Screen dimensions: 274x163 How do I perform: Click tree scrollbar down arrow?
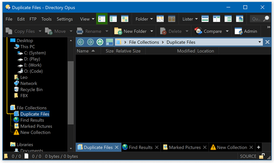pyautogui.click(x=71, y=148)
